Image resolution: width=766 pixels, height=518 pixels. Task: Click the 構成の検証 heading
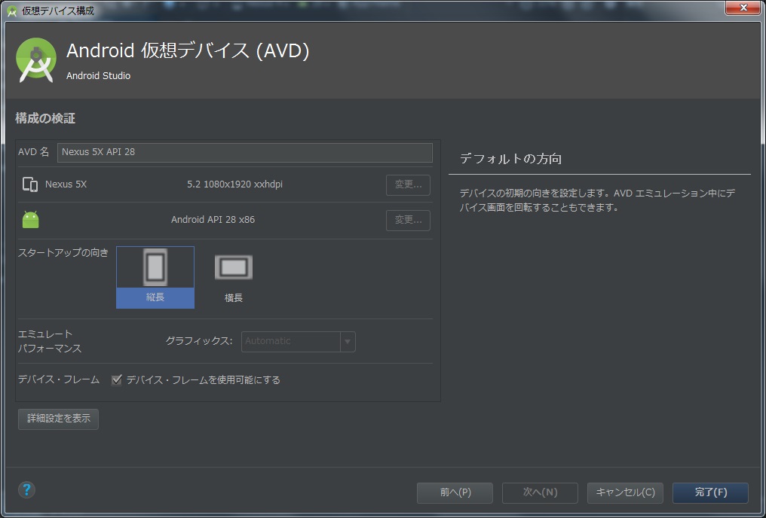tap(45, 118)
